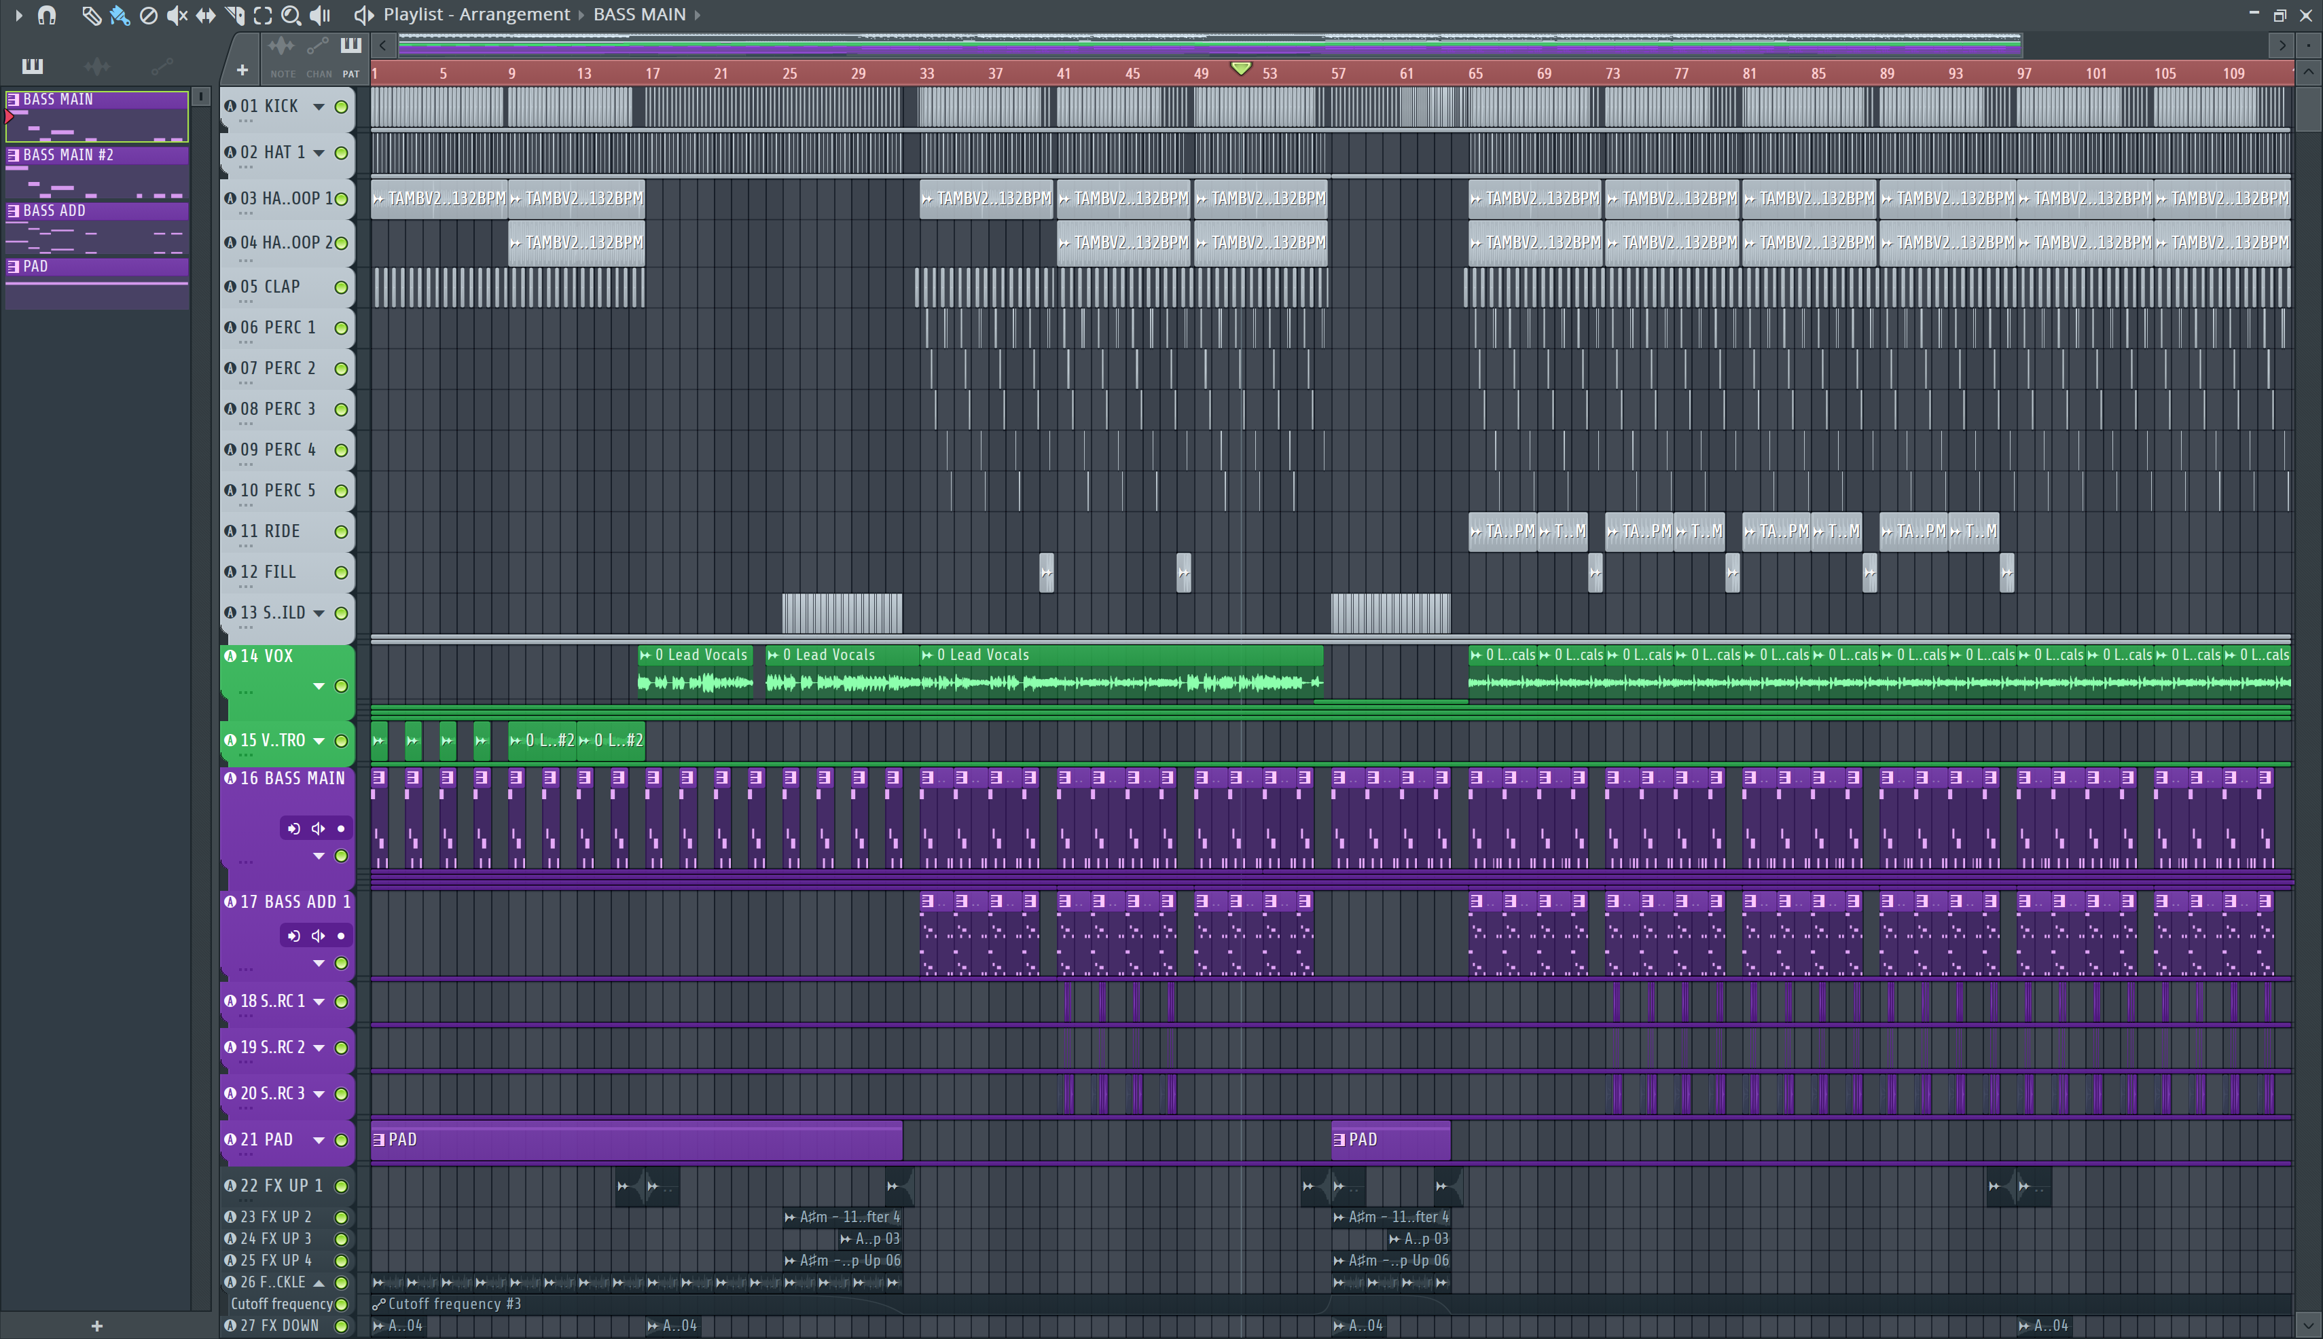Screen dimensions: 2323x1339
Task: Mute the 16 BASS MAIN track
Action: coord(342,856)
